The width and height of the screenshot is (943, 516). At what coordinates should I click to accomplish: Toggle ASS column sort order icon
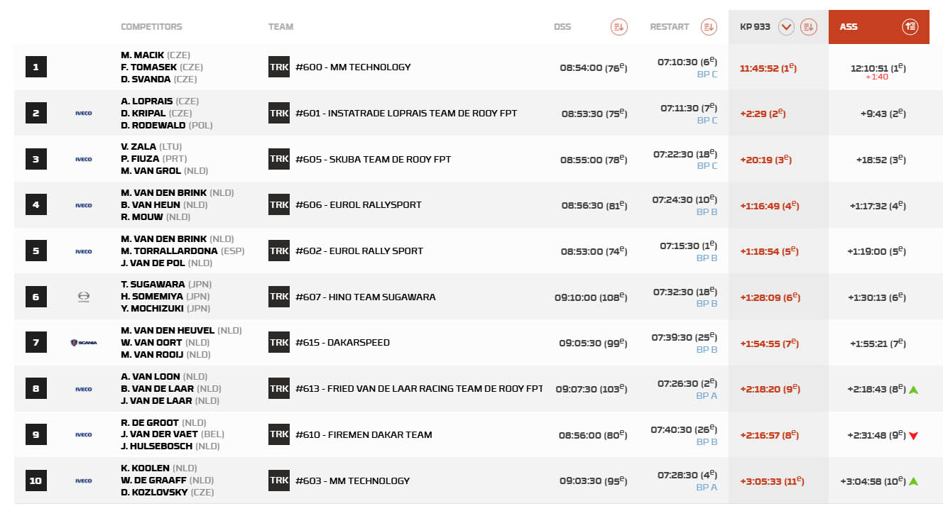click(x=910, y=27)
